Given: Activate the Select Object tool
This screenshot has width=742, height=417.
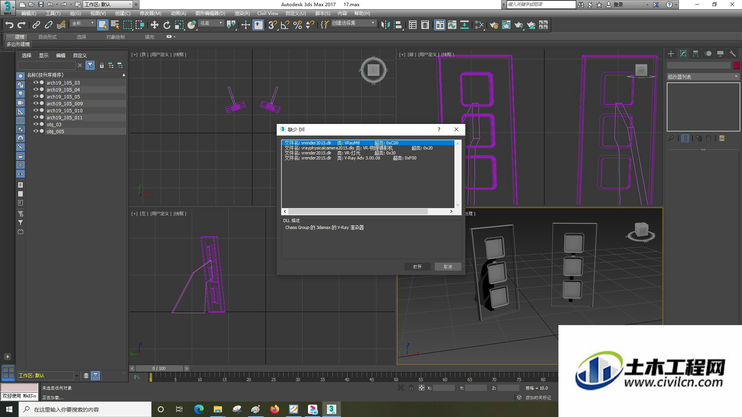Looking at the screenshot, I should coord(102,25).
